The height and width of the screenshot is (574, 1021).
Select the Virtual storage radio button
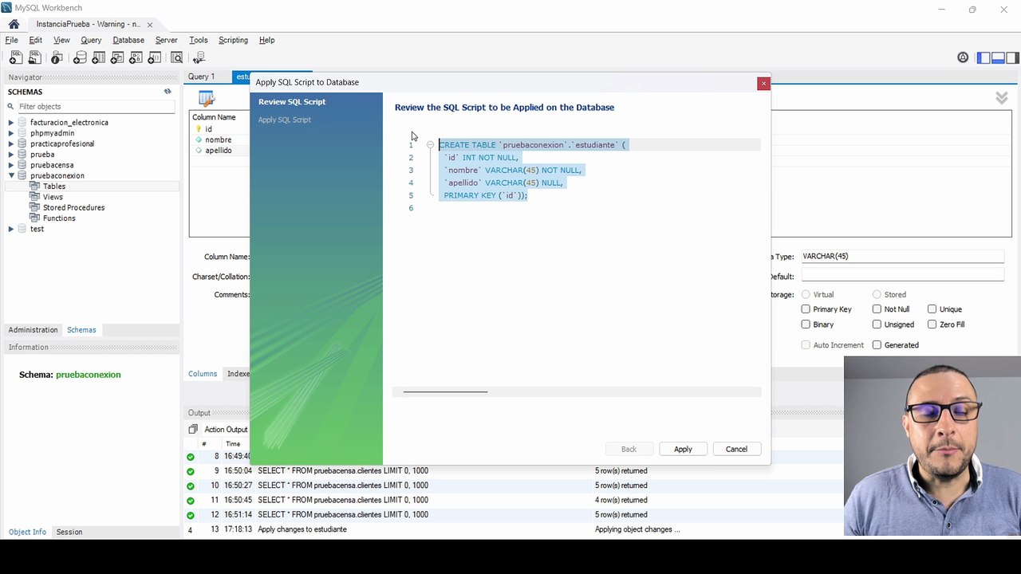(x=806, y=295)
